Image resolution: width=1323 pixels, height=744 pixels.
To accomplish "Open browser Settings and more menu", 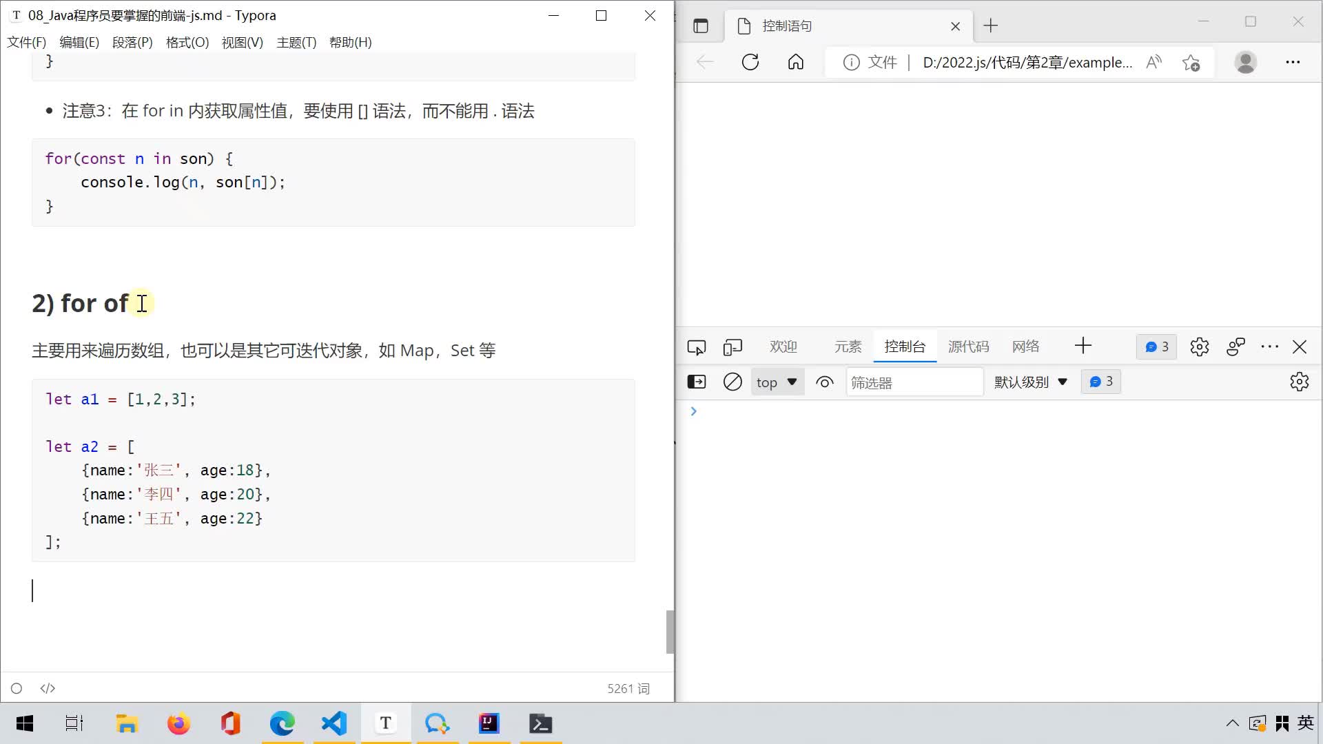I will coord(1293,63).
